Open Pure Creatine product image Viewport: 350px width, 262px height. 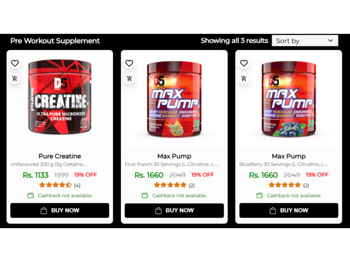[60, 97]
